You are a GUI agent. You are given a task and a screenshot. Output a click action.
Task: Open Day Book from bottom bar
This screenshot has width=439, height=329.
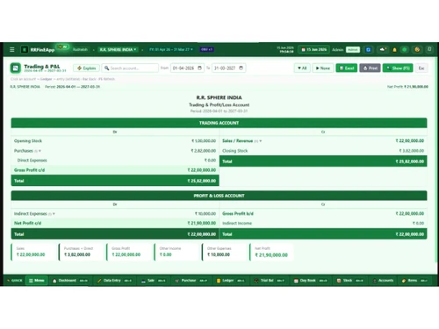click(x=311, y=281)
